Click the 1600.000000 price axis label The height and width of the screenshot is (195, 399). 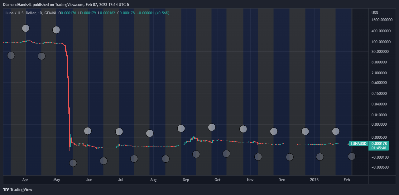coord(381,20)
